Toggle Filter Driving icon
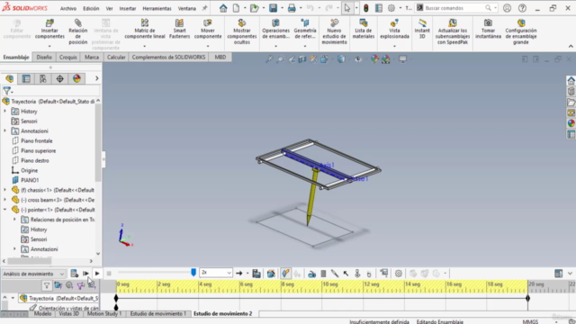The width and height of the screenshot is (576, 324). (x=69, y=285)
